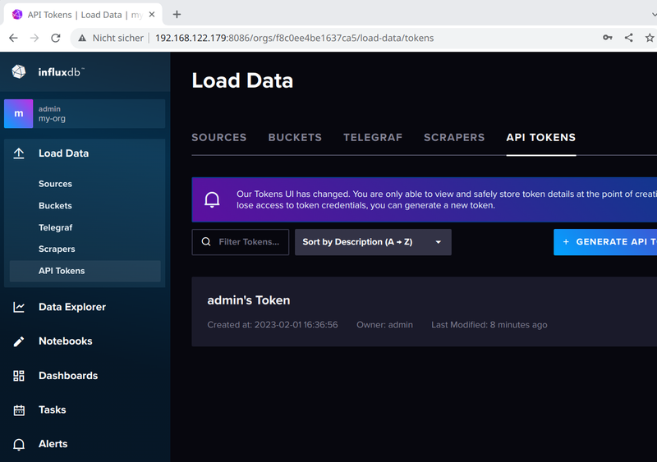Open the admin my-org account menu
Screen dimensions: 657x462
[85, 113]
